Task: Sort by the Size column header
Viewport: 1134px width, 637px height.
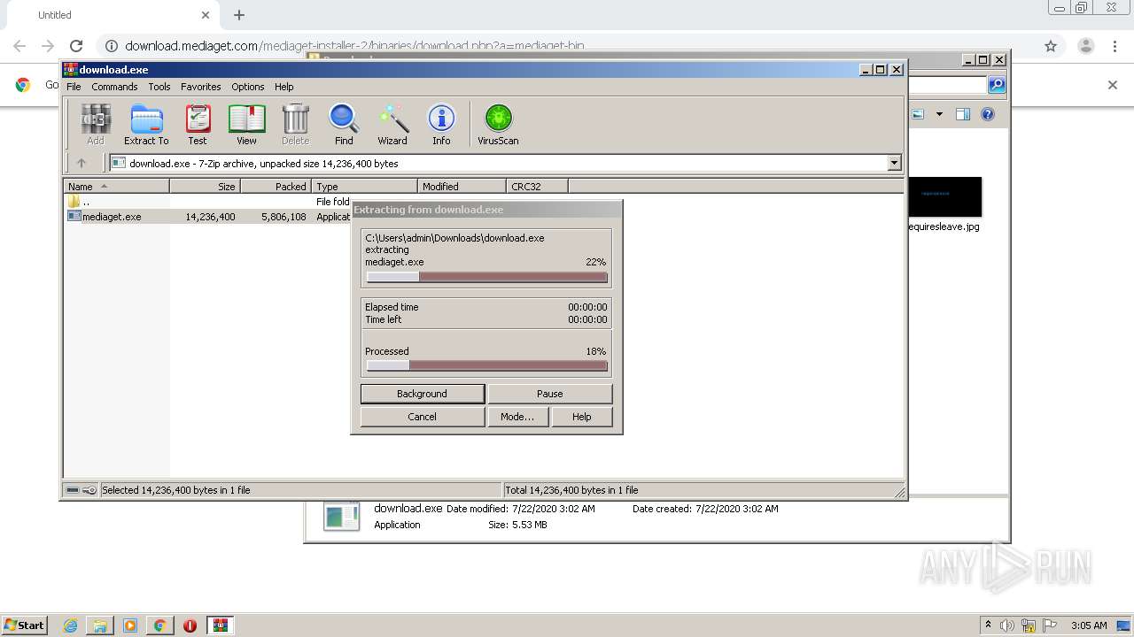Action: (205, 186)
